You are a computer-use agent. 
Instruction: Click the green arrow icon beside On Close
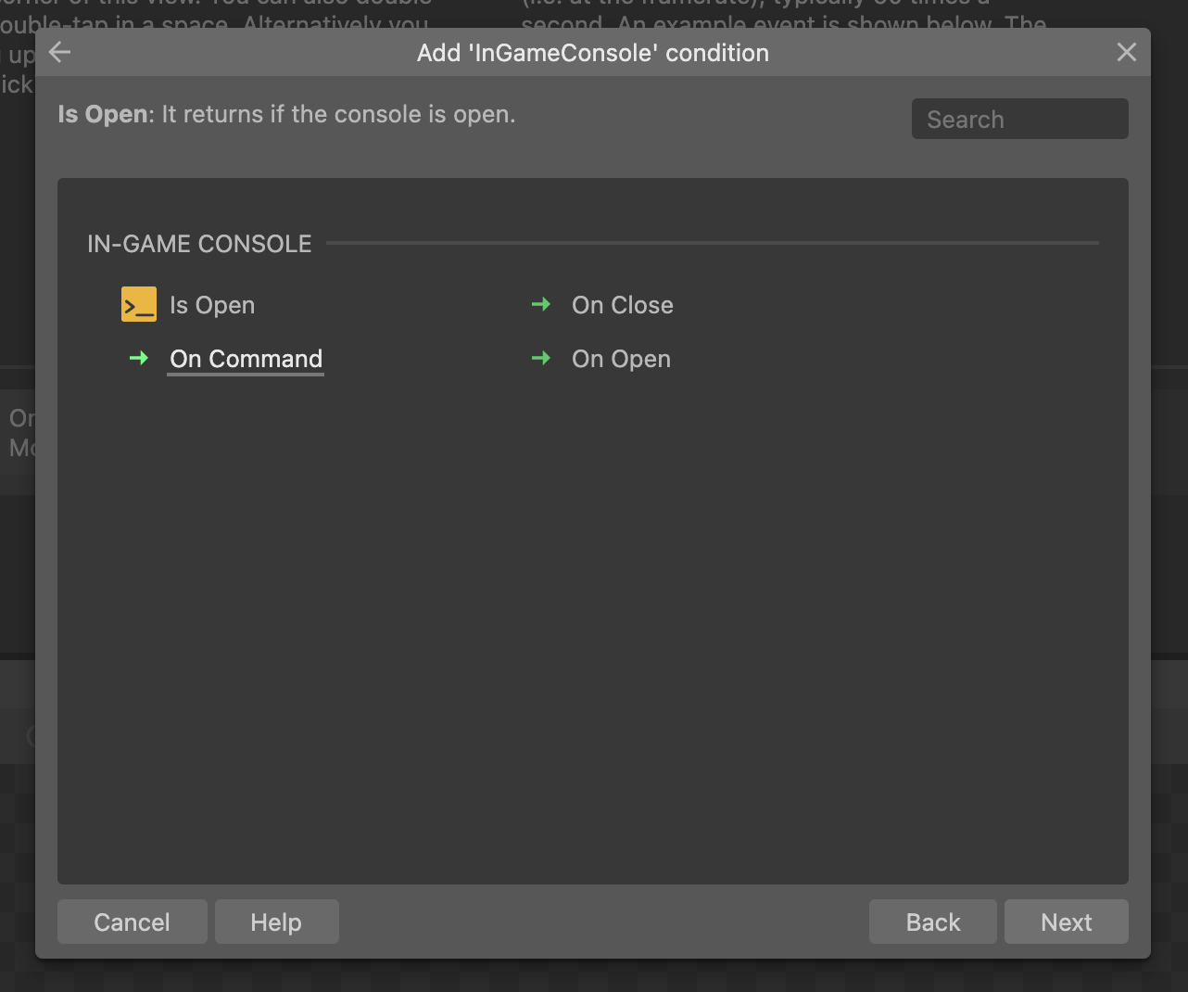tap(541, 304)
